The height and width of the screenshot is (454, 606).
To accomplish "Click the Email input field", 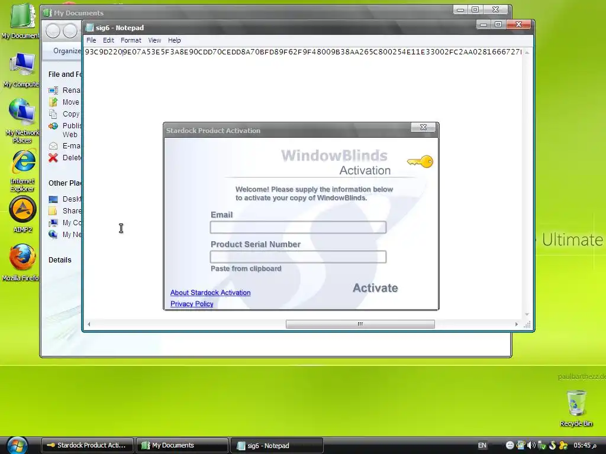I will click(298, 228).
